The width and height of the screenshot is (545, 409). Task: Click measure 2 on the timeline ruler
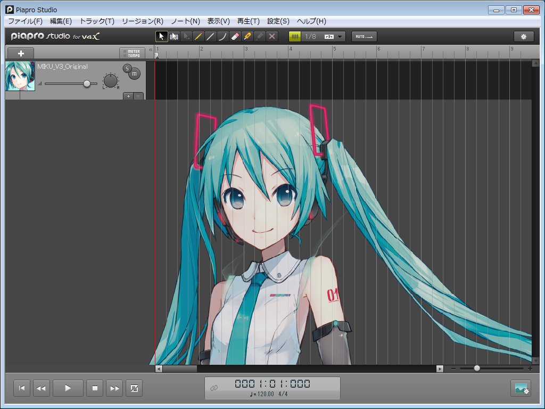point(201,49)
